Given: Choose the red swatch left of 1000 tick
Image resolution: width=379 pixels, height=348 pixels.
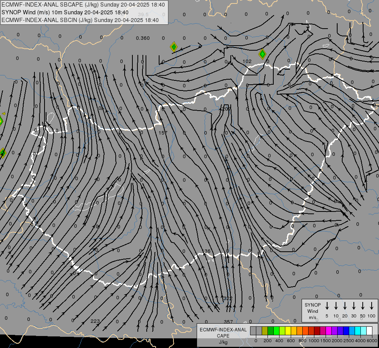Looking at the screenshot, I should 311,331.
